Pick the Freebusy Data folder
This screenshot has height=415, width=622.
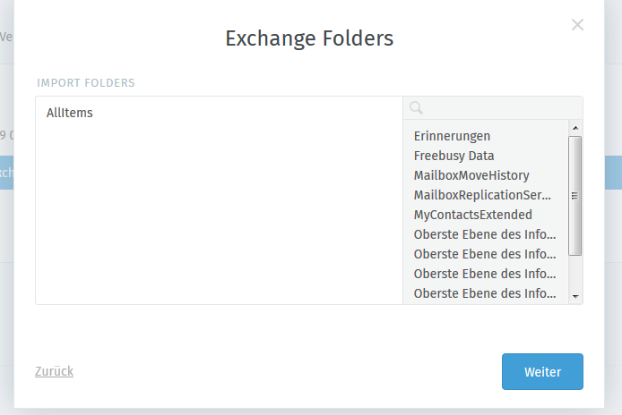454,156
